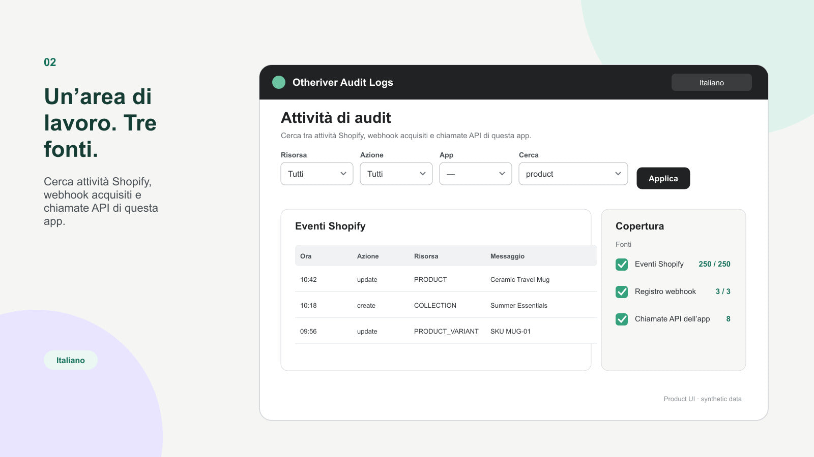Image resolution: width=814 pixels, height=457 pixels.
Task: Click the Ora column header
Action: click(x=306, y=256)
